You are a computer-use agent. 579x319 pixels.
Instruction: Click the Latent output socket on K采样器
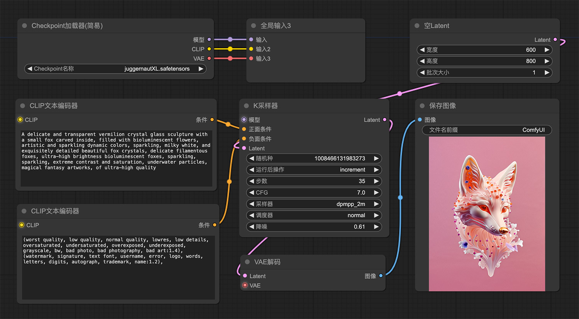(x=384, y=120)
